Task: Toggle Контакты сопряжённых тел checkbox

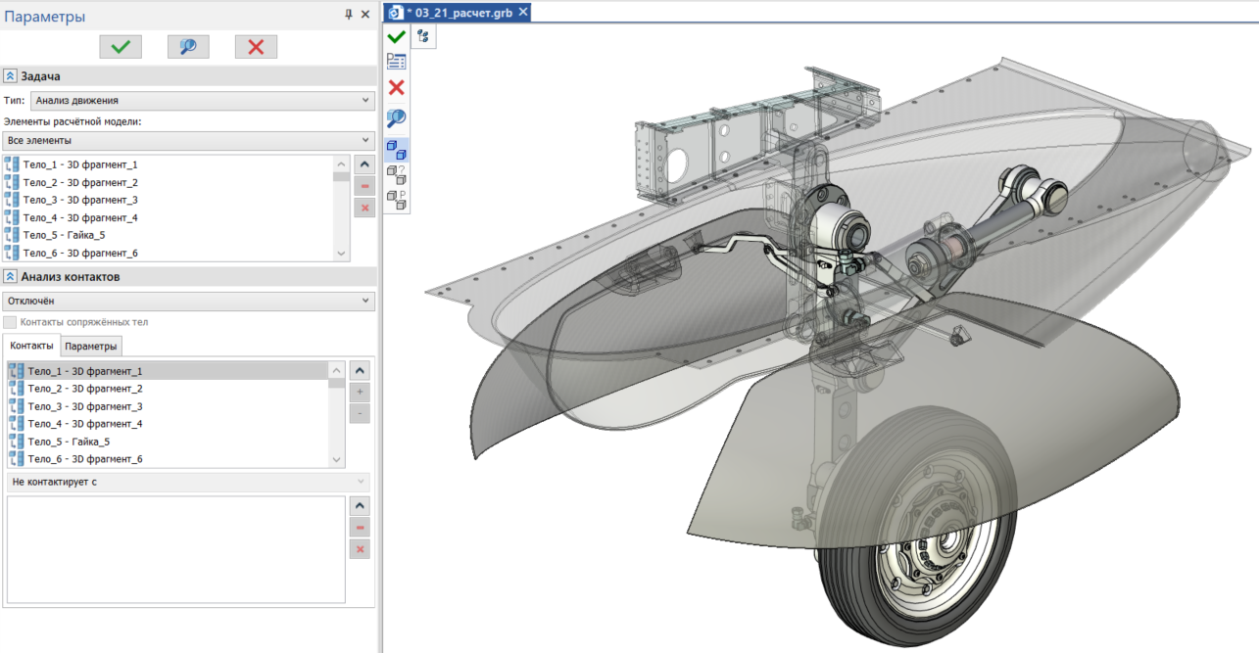Action: coord(10,322)
